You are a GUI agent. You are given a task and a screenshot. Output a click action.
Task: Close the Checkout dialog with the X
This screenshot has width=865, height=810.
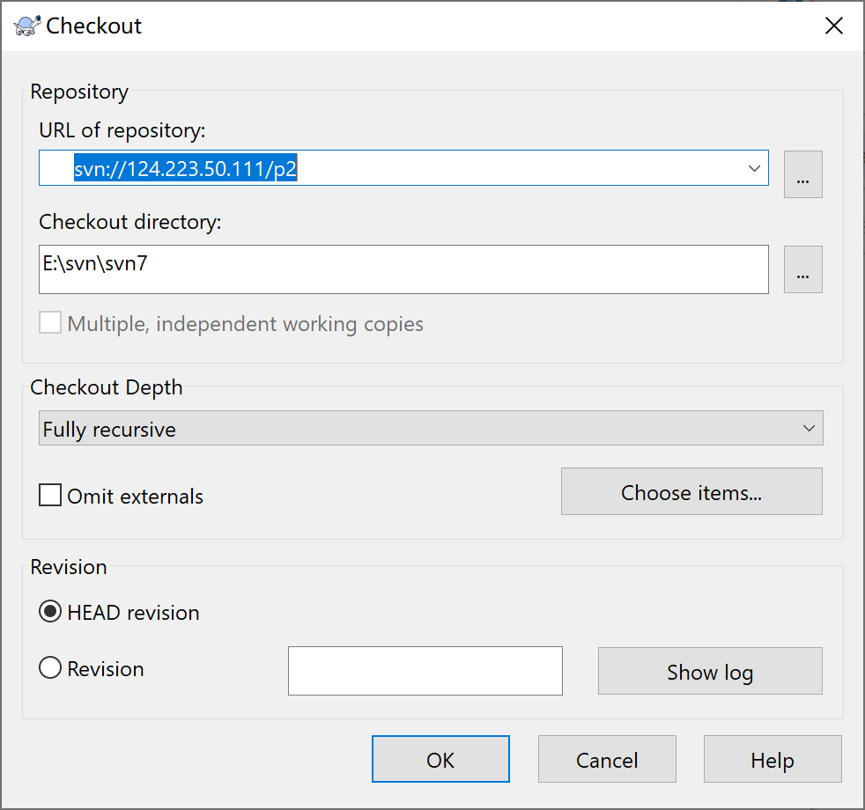(833, 26)
